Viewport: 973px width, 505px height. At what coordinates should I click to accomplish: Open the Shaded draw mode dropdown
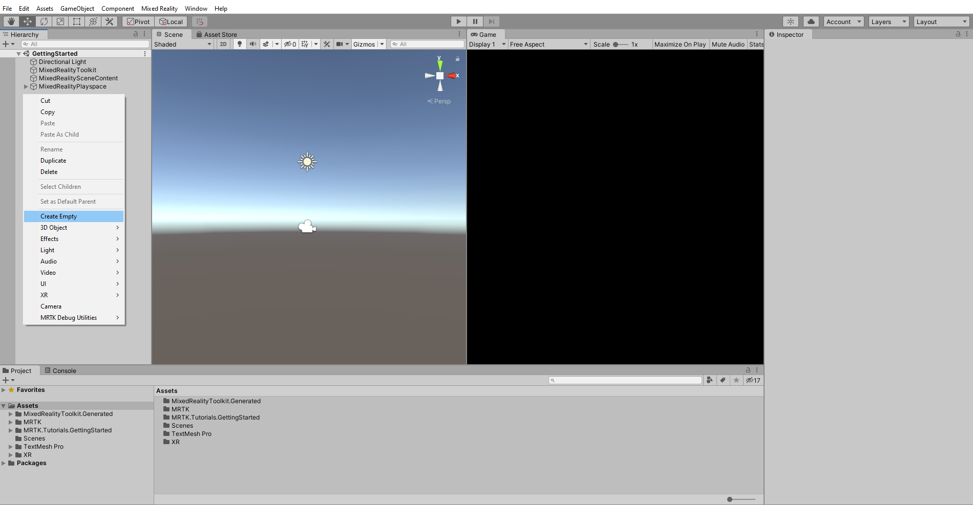click(x=183, y=44)
